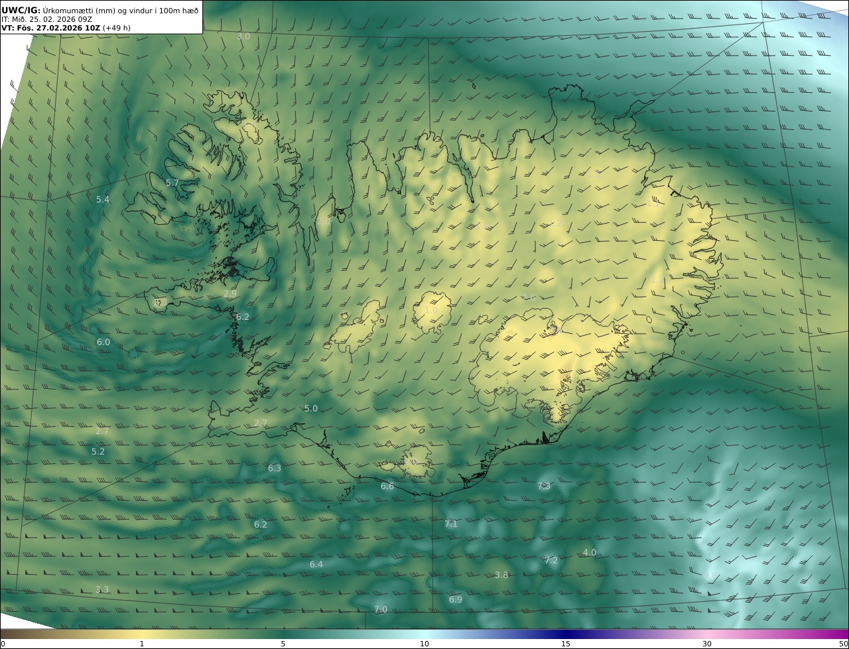
Task: Select the initial time 'IT: Mið. 25. 02. 2026 09Z'
Action: tap(46, 19)
